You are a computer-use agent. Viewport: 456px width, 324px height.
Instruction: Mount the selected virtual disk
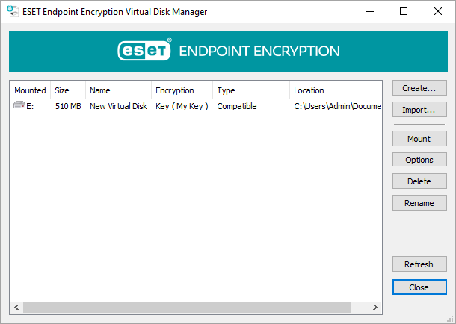point(419,139)
